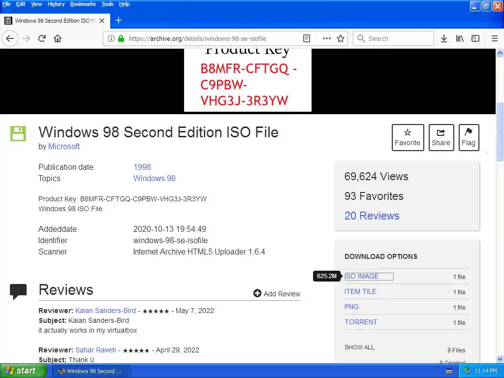Open the File menu
Viewport: 504px width, 378px height.
coord(6,4)
